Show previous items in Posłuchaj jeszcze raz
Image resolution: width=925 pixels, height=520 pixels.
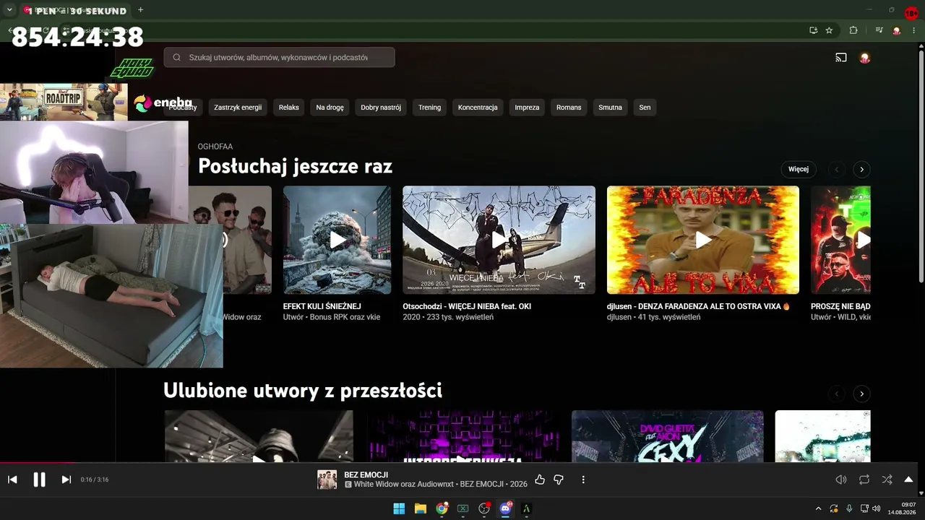pyautogui.click(x=837, y=169)
